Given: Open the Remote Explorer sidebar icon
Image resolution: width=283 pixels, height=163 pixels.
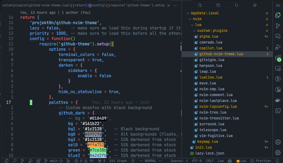Looking at the screenshot, I should [x=278, y=68].
